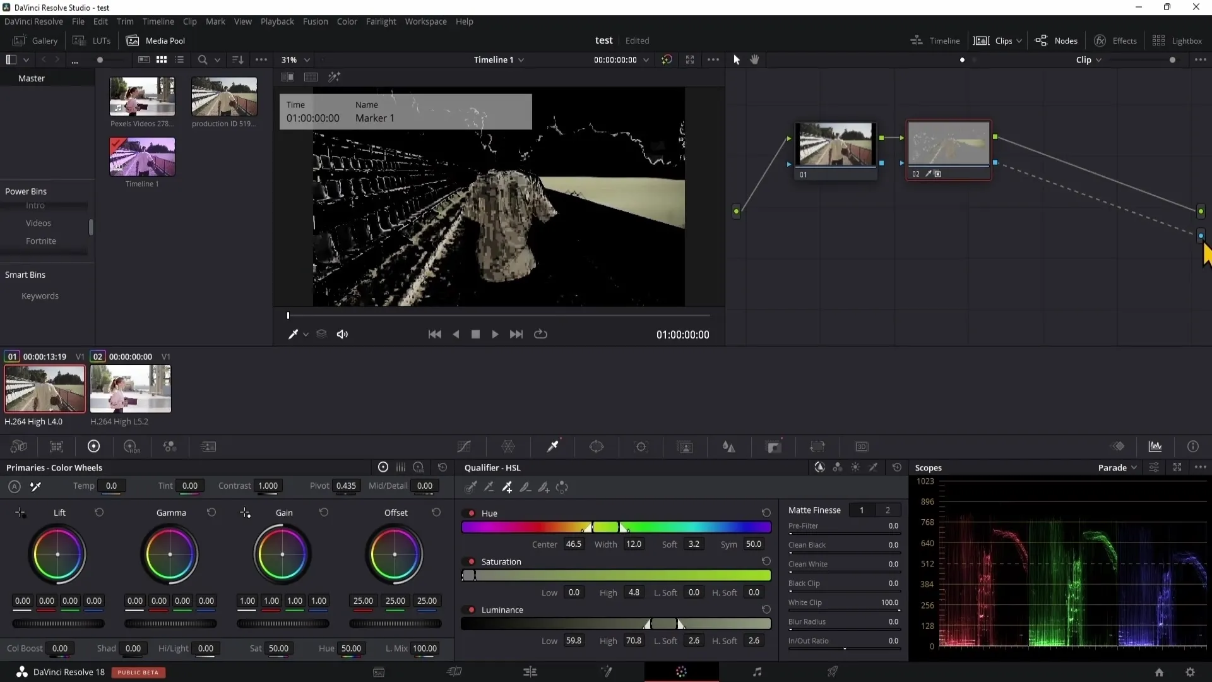The width and height of the screenshot is (1212, 682).
Task: Jump to the first frame
Action: [435, 335]
